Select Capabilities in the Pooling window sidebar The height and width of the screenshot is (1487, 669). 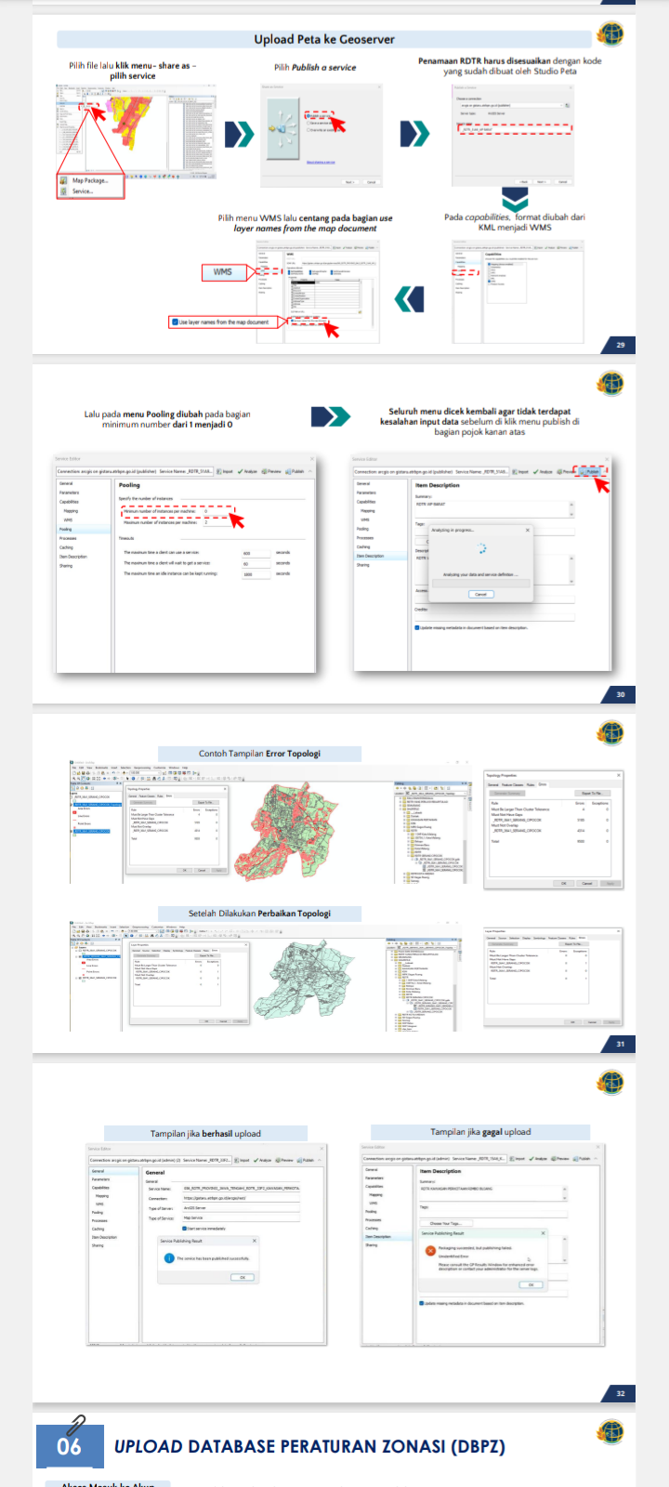click(70, 502)
